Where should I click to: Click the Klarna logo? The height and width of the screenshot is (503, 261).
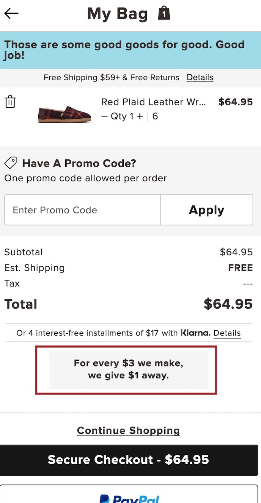(195, 333)
